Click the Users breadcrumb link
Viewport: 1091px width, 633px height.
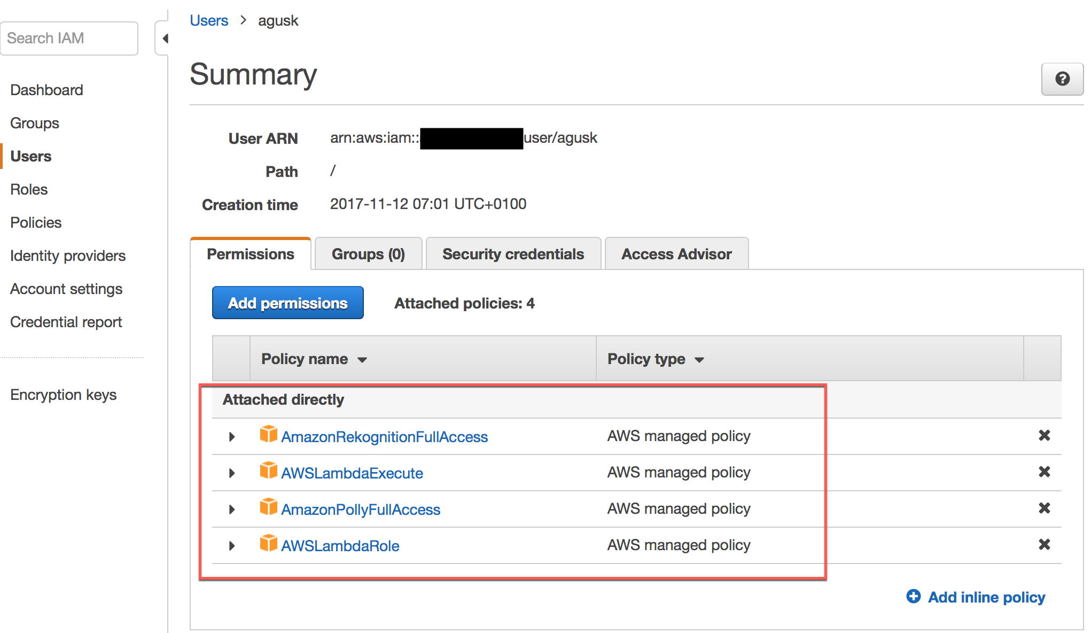(x=209, y=20)
